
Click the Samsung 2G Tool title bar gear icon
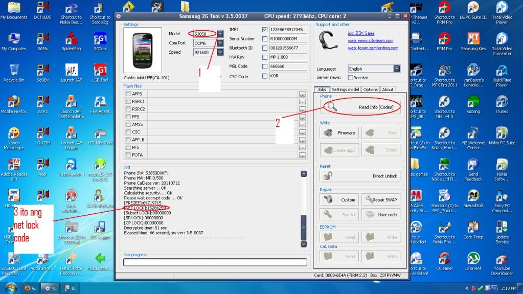tap(119, 16)
